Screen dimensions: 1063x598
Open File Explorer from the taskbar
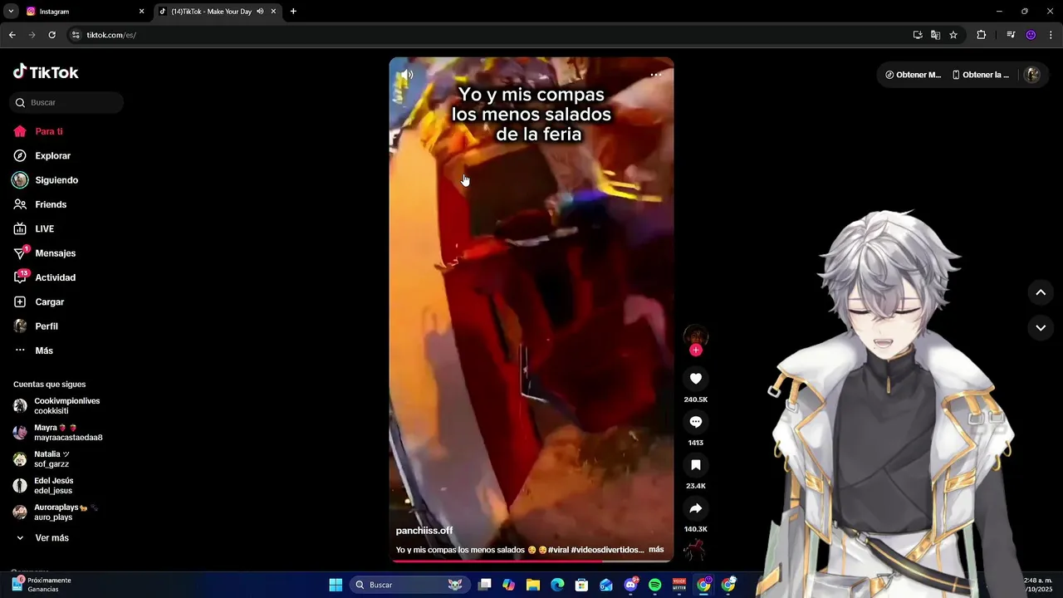(533, 585)
